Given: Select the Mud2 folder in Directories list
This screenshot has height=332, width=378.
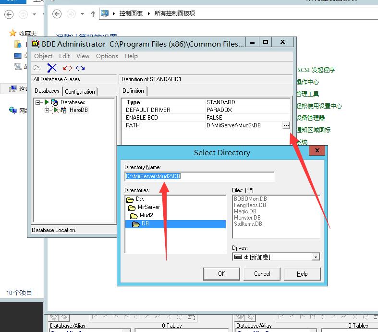Looking at the screenshot, I should pyautogui.click(x=146, y=215).
